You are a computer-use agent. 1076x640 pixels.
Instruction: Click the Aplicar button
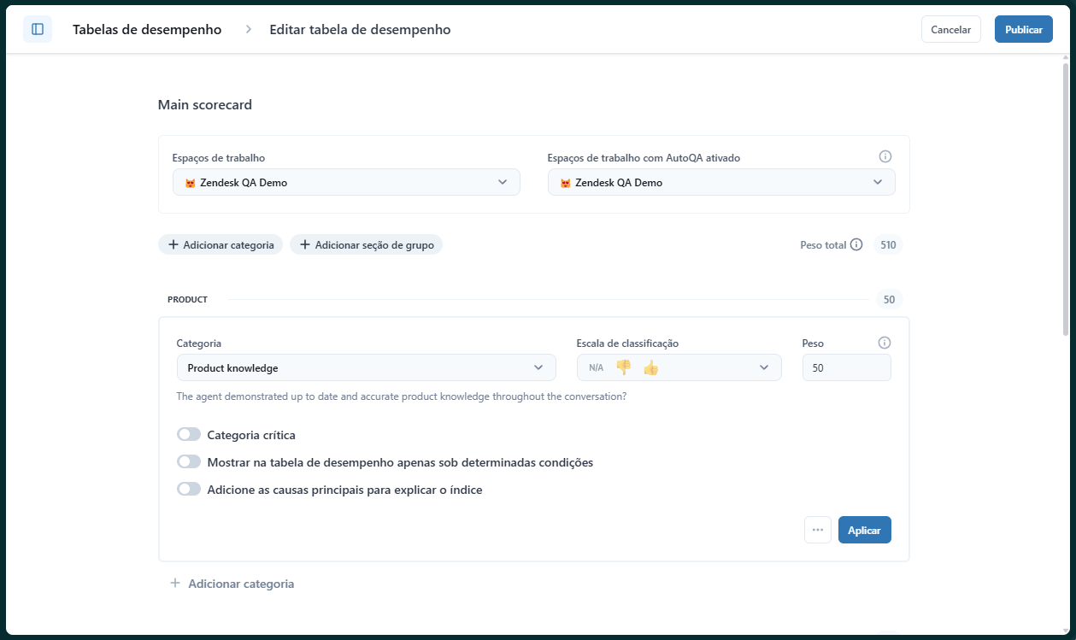point(864,530)
